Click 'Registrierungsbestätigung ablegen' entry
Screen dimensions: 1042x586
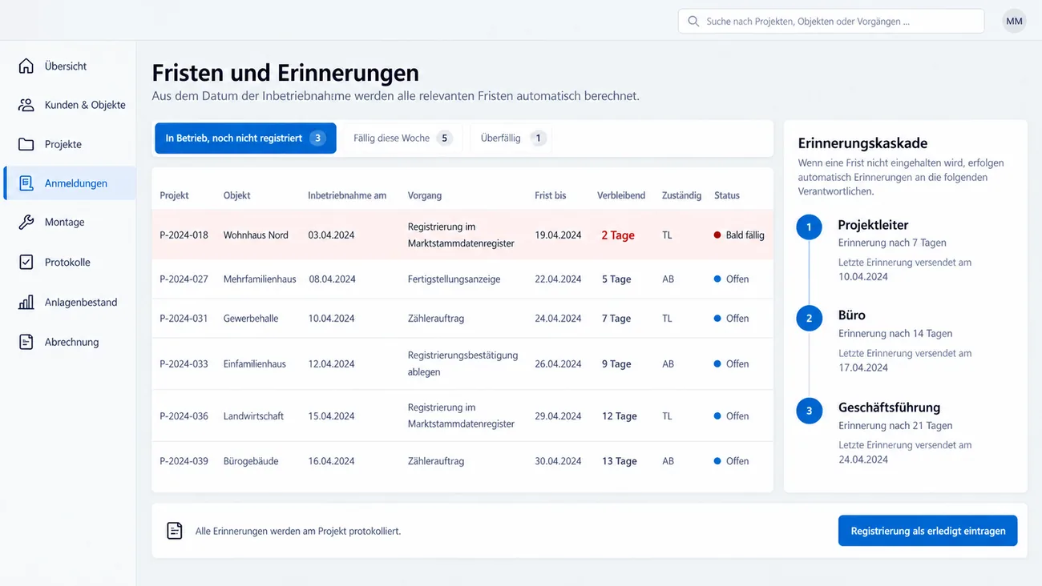click(x=462, y=363)
